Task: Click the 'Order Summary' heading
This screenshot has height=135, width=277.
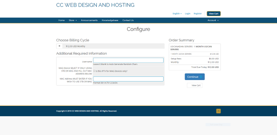Action: (181, 40)
